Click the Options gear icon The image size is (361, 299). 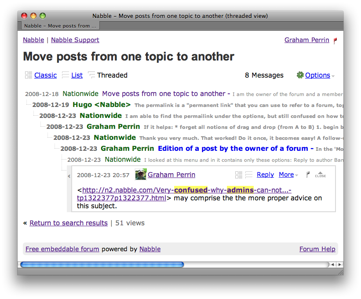coord(300,75)
